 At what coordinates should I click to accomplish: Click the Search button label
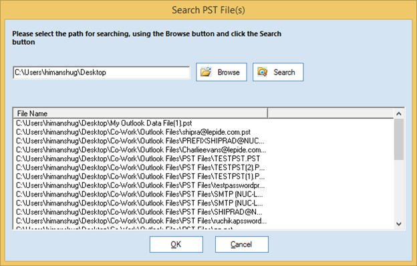(284, 72)
